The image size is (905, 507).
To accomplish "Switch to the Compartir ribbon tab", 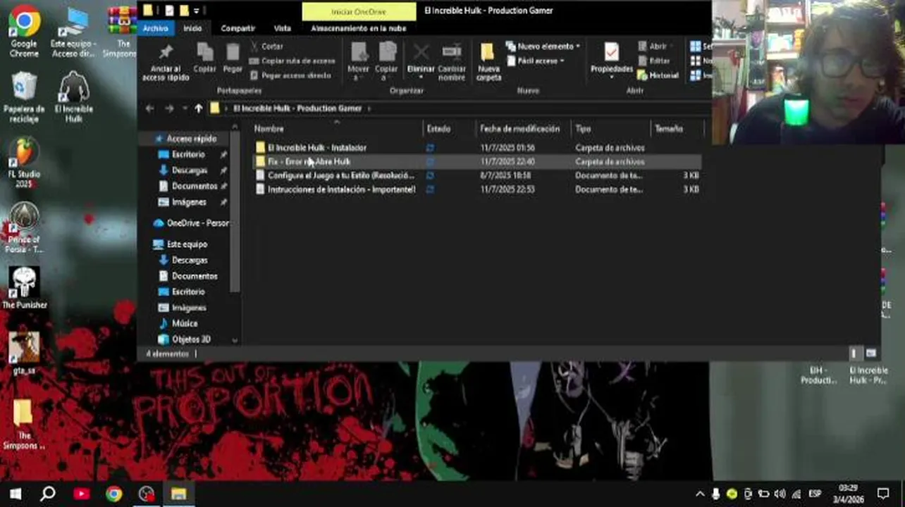I will click(x=238, y=28).
